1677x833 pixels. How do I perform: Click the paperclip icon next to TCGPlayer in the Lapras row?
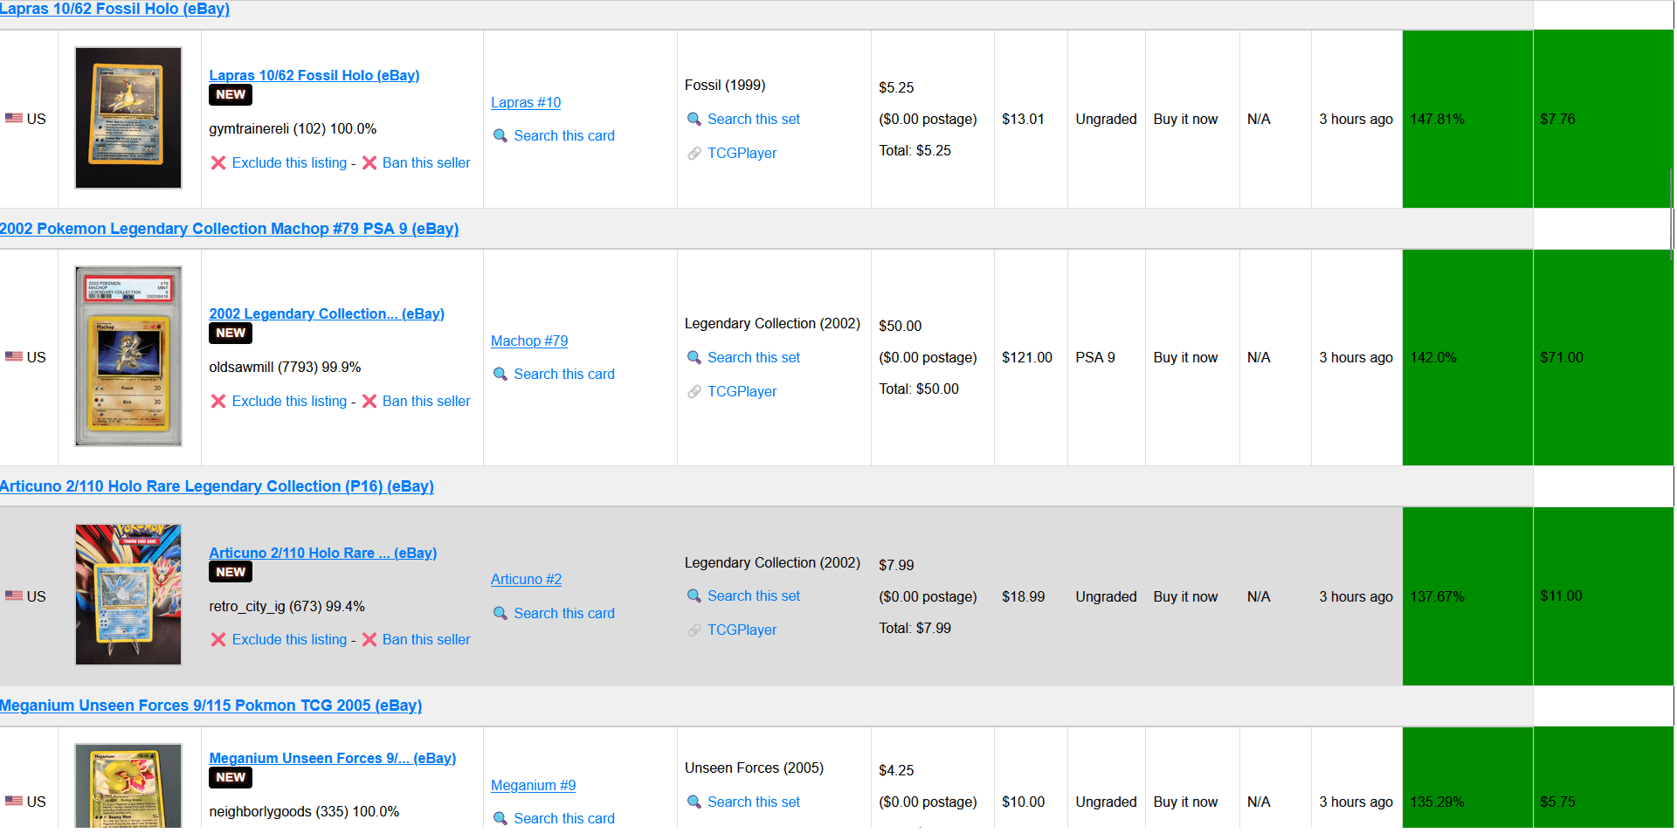695,153
